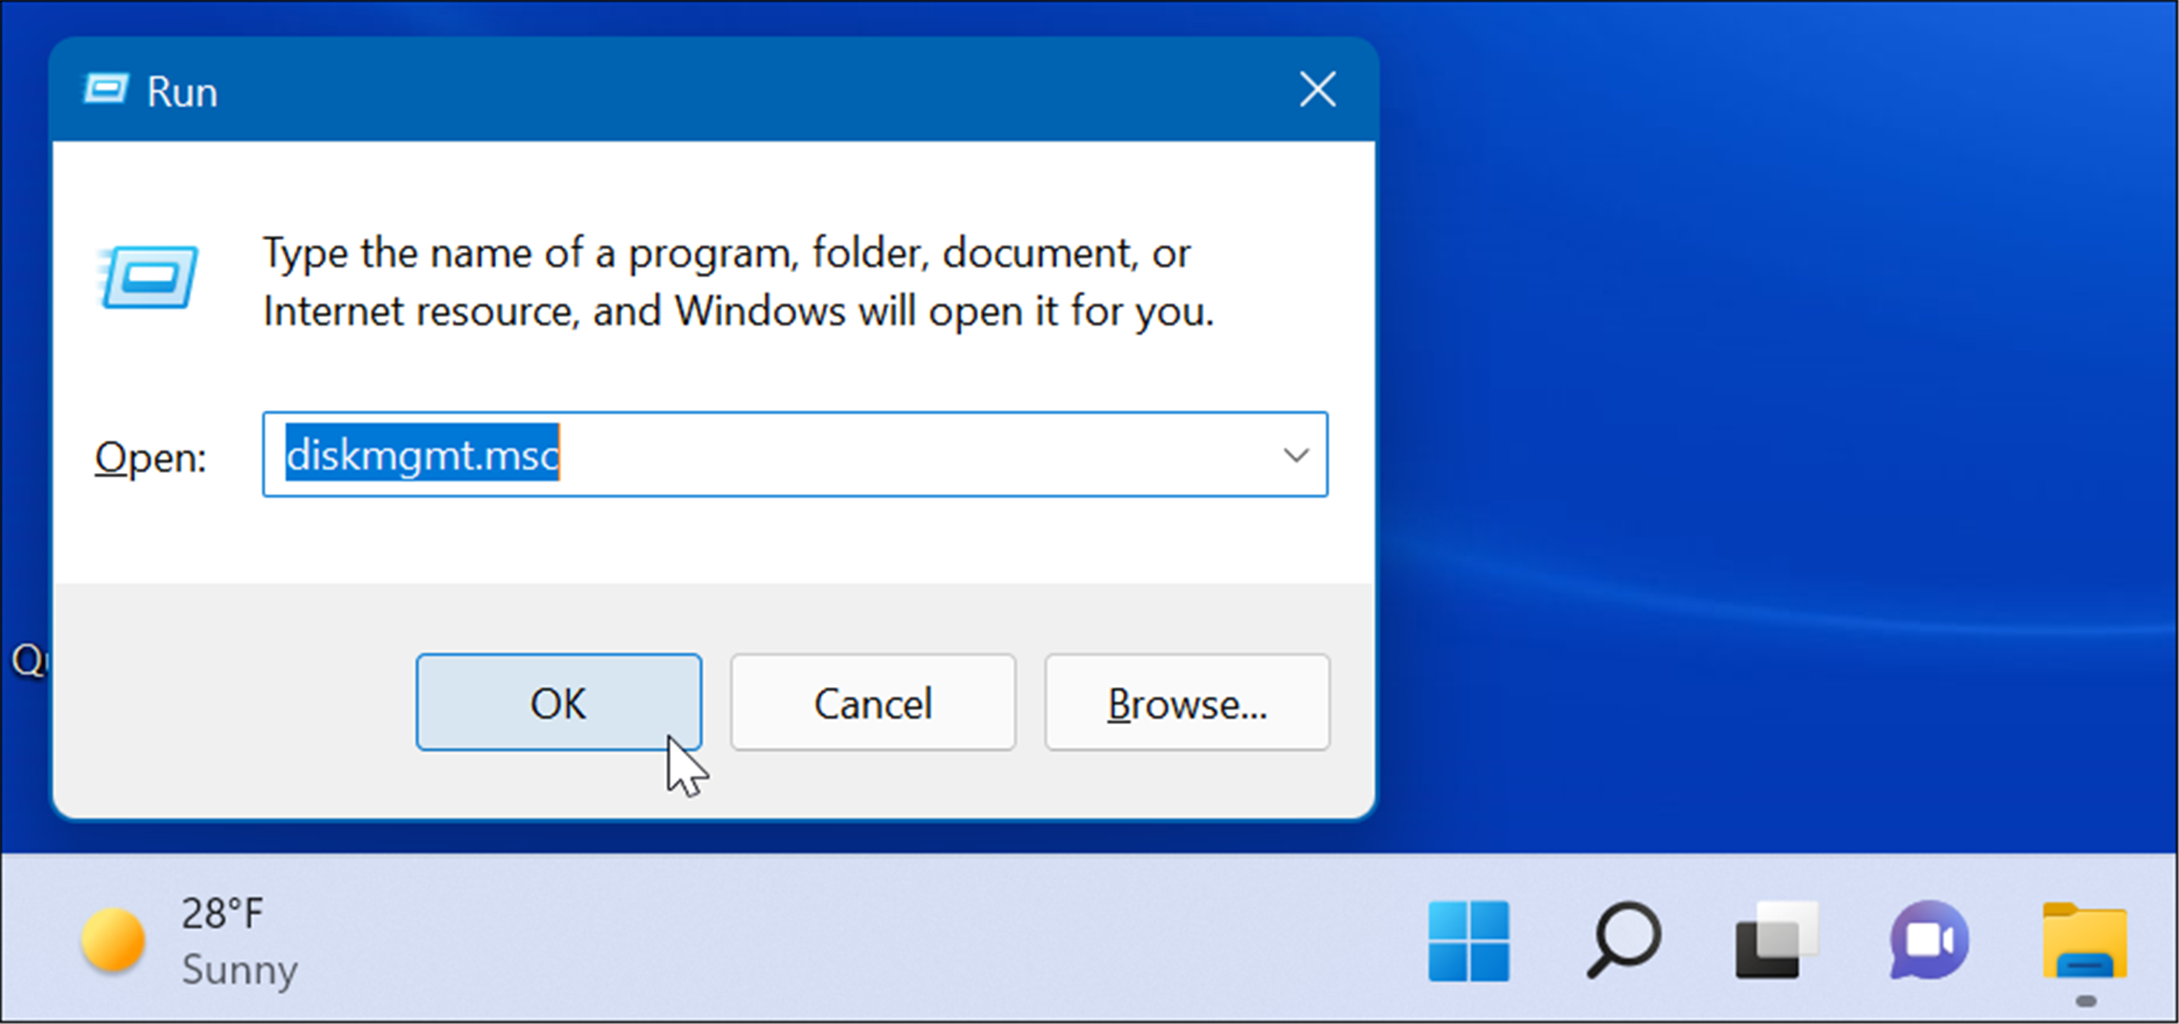The width and height of the screenshot is (2179, 1024).
Task: Click the Run dialog title bar
Action: (x=714, y=89)
